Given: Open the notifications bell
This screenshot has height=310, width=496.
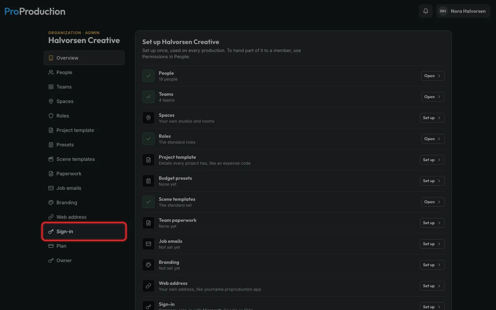Looking at the screenshot, I should point(426,11).
